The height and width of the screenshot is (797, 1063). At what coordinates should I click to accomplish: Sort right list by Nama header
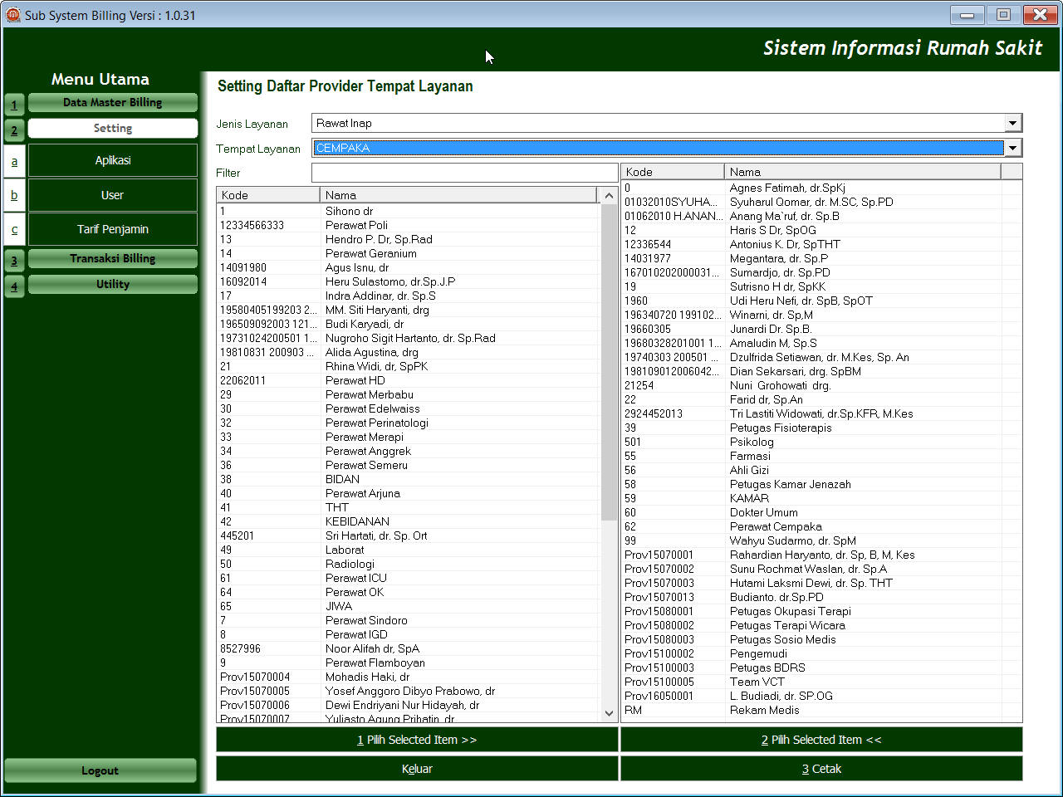pos(863,172)
